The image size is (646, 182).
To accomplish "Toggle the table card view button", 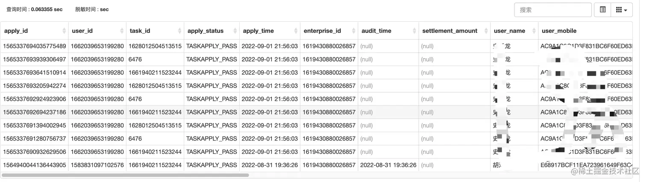I will click(602, 10).
